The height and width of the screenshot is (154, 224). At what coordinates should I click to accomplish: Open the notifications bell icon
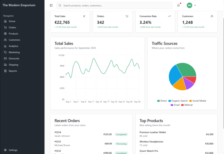[x=179, y=5]
